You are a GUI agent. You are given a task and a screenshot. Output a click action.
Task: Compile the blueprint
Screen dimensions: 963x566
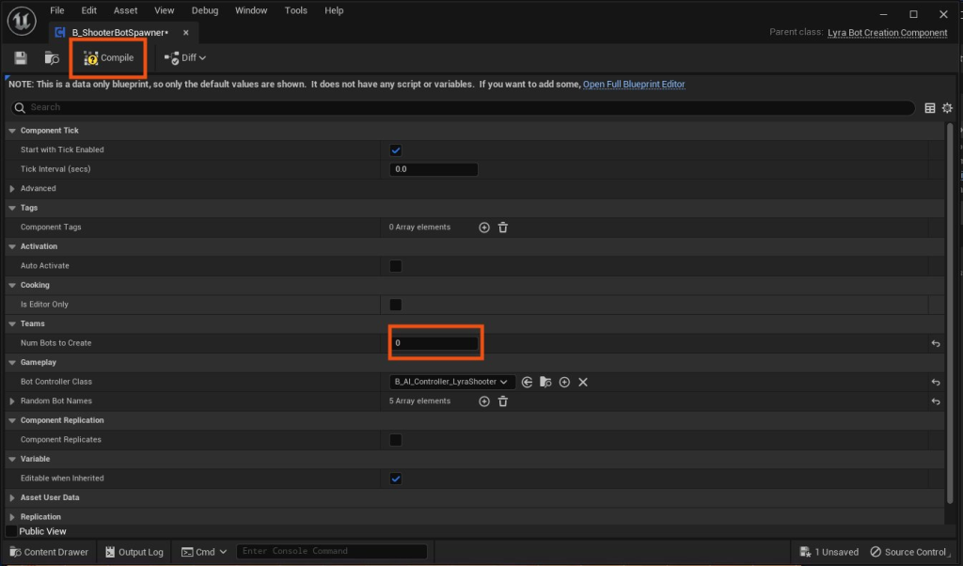click(x=109, y=57)
